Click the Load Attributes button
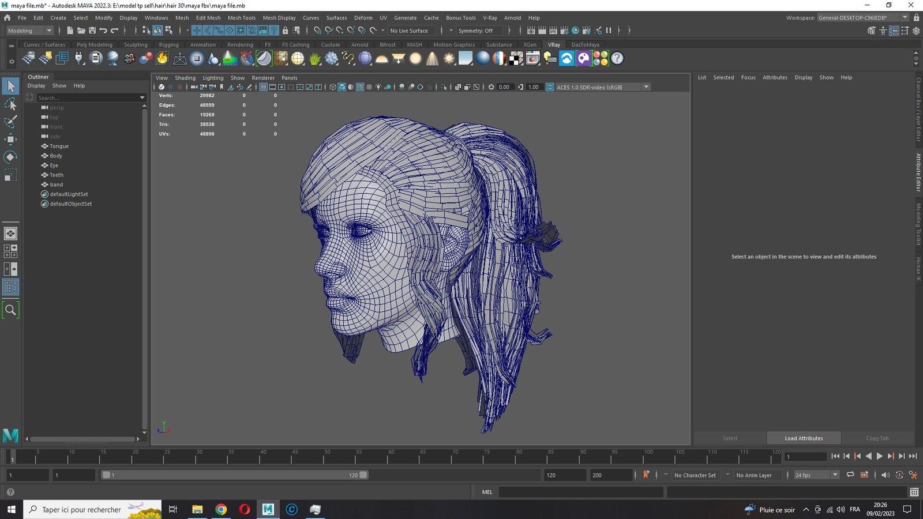Image resolution: width=923 pixels, height=519 pixels. point(804,438)
